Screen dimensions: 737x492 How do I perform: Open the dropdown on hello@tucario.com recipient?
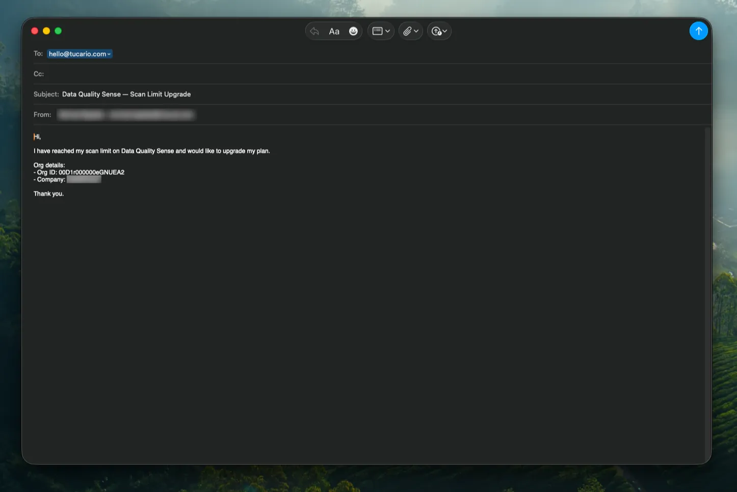coord(109,53)
